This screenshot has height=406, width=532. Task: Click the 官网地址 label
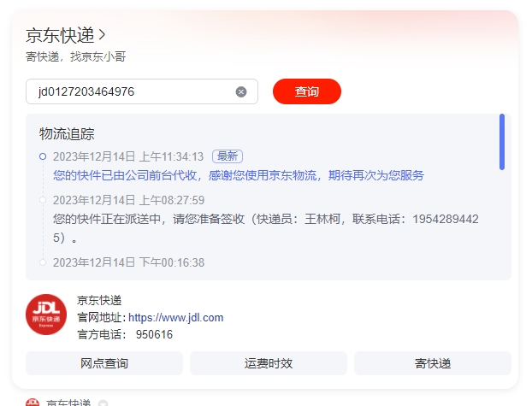102,317
